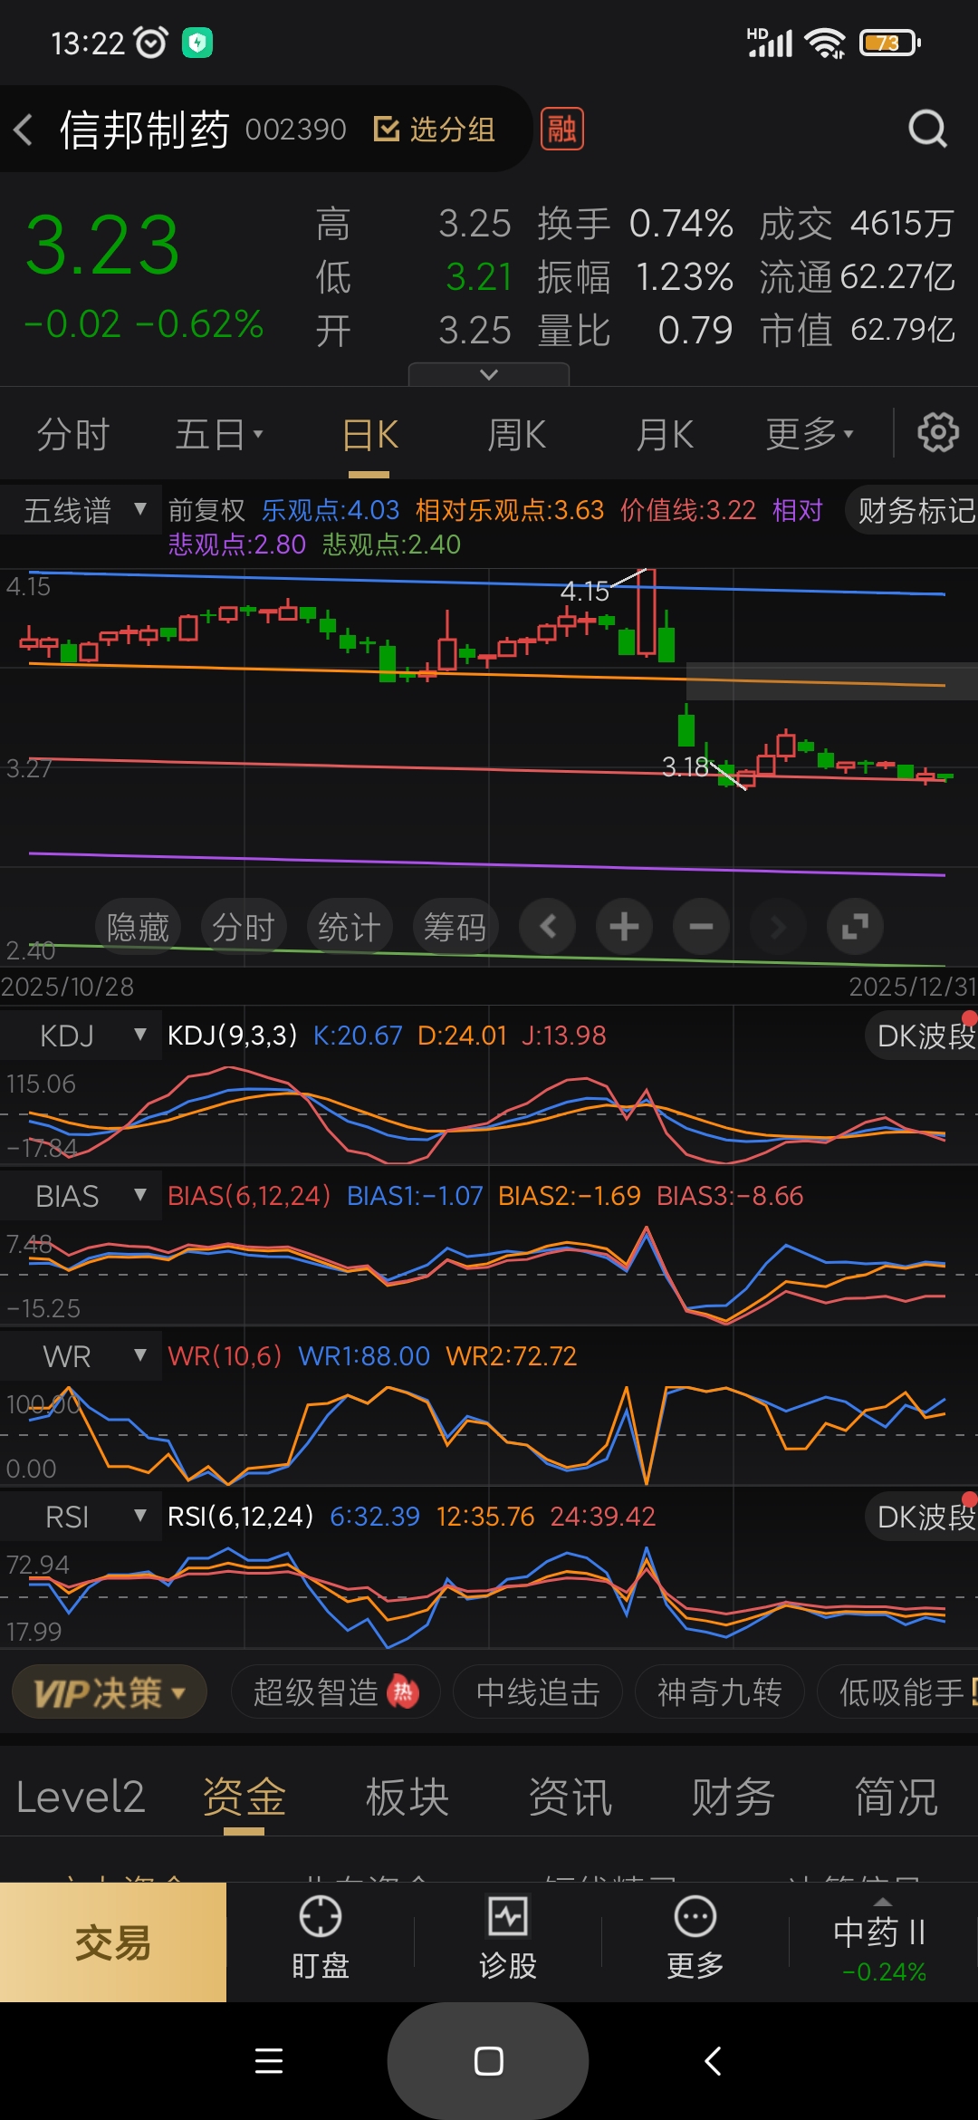Tap the 4.15 high price marker
This screenshot has width=978, height=2120.
[x=584, y=592]
